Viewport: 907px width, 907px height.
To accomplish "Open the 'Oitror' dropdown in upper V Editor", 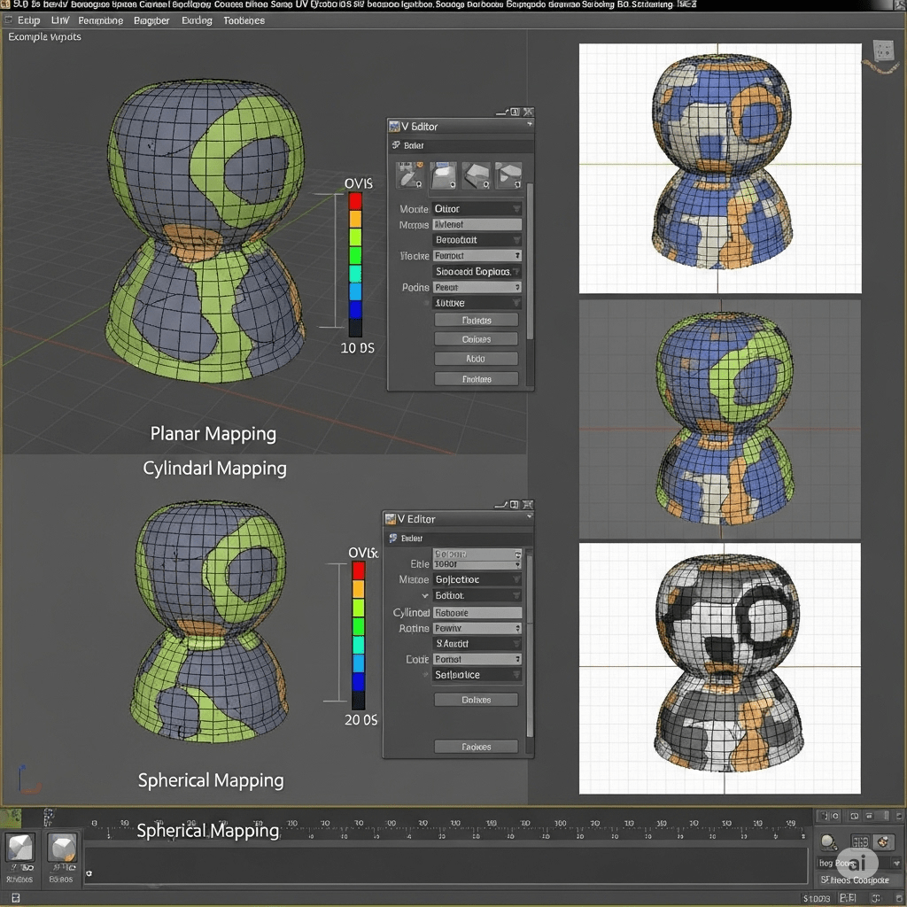I will [477, 209].
